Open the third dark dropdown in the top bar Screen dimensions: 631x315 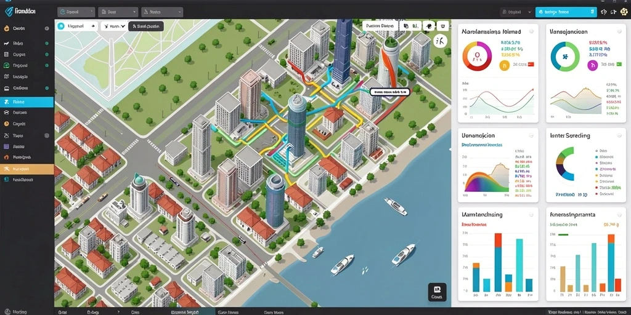pyautogui.click(x=161, y=12)
